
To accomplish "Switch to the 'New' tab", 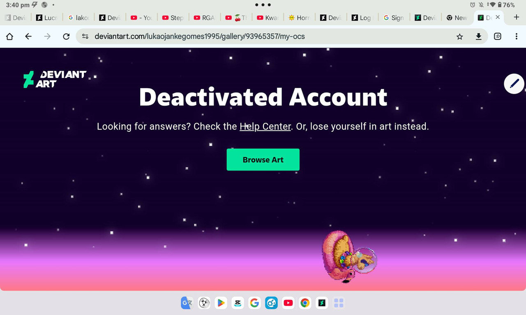I will (x=457, y=18).
